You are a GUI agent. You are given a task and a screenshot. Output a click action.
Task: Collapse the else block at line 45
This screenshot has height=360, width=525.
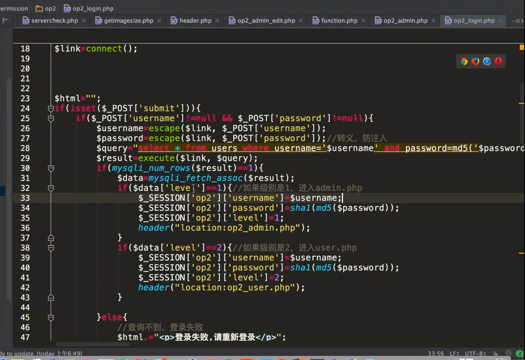tap(51, 317)
